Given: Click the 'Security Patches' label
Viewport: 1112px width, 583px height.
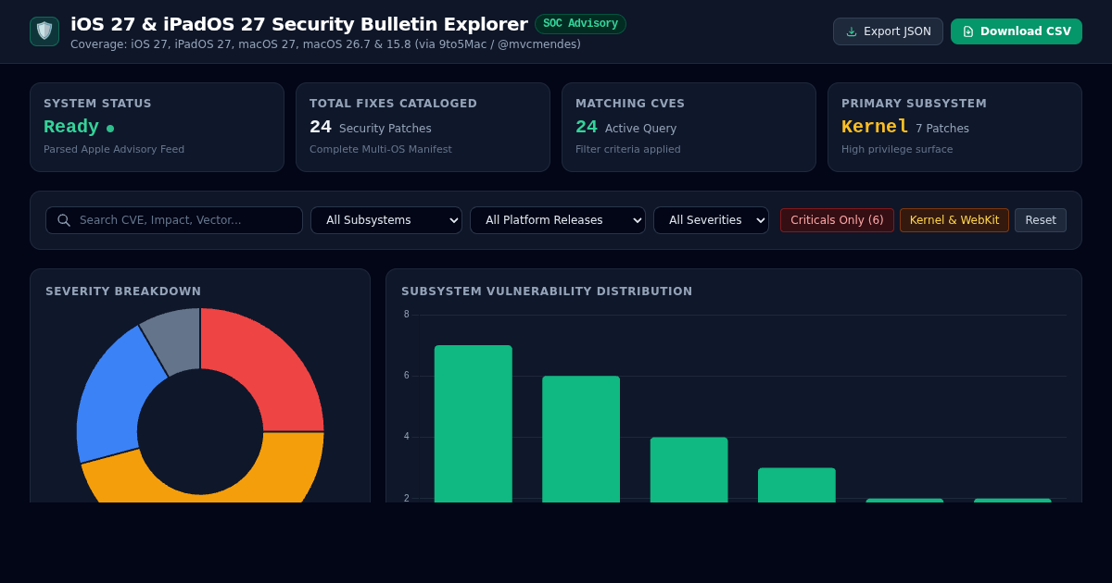Looking at the screenshot, I should tap(385, 129).
